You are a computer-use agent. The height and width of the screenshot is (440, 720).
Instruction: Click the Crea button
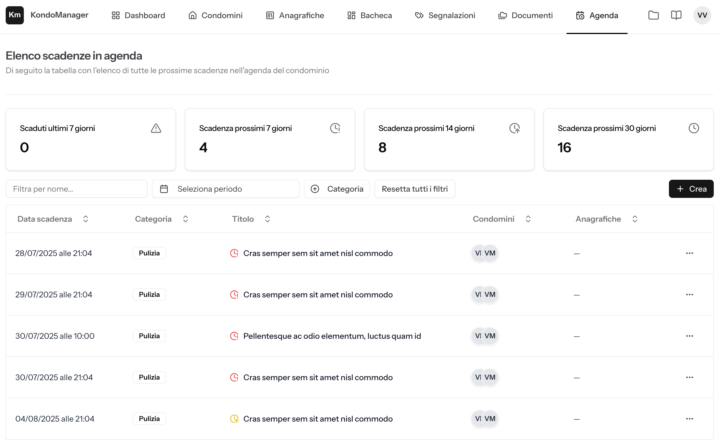pyautogui.click(x=691, y=189)
